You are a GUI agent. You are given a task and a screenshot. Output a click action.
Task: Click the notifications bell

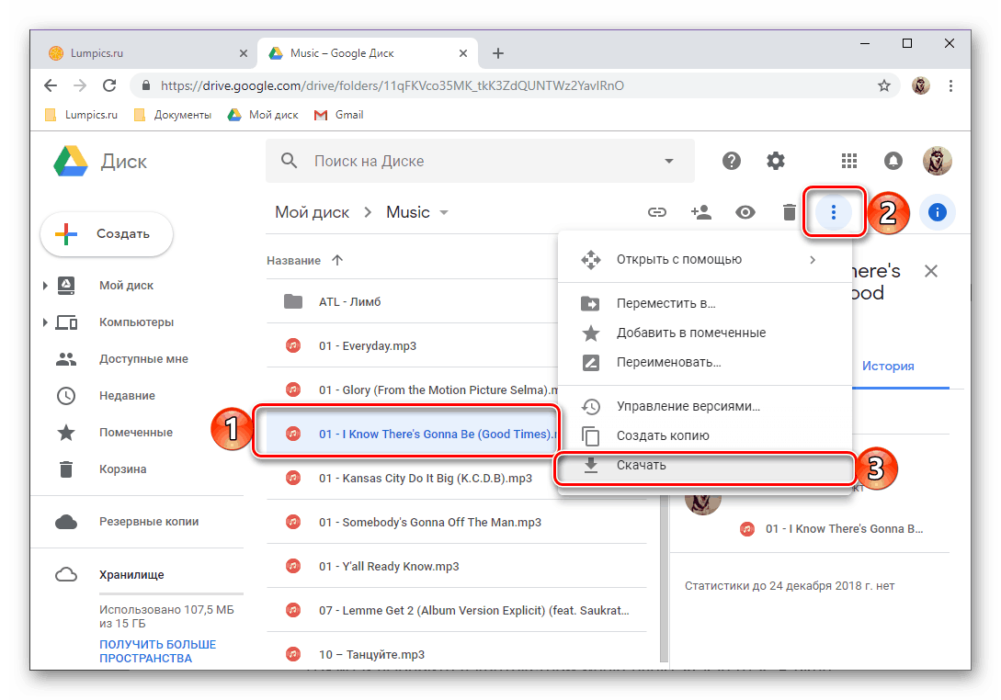pos(893,161)
